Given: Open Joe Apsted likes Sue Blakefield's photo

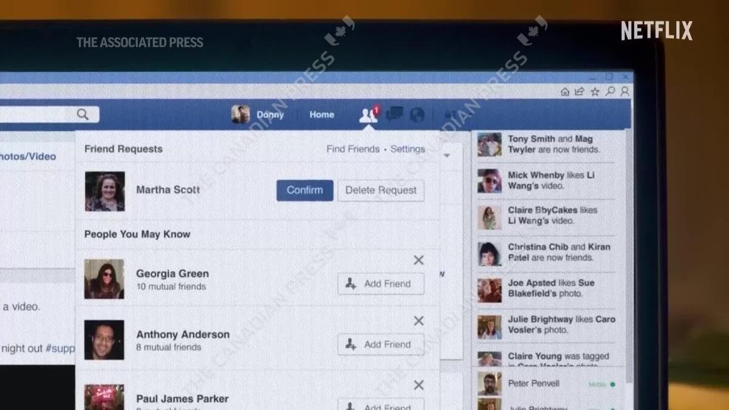Looking at the screenshot, I should pyautogui.click(x=552, y=288).
